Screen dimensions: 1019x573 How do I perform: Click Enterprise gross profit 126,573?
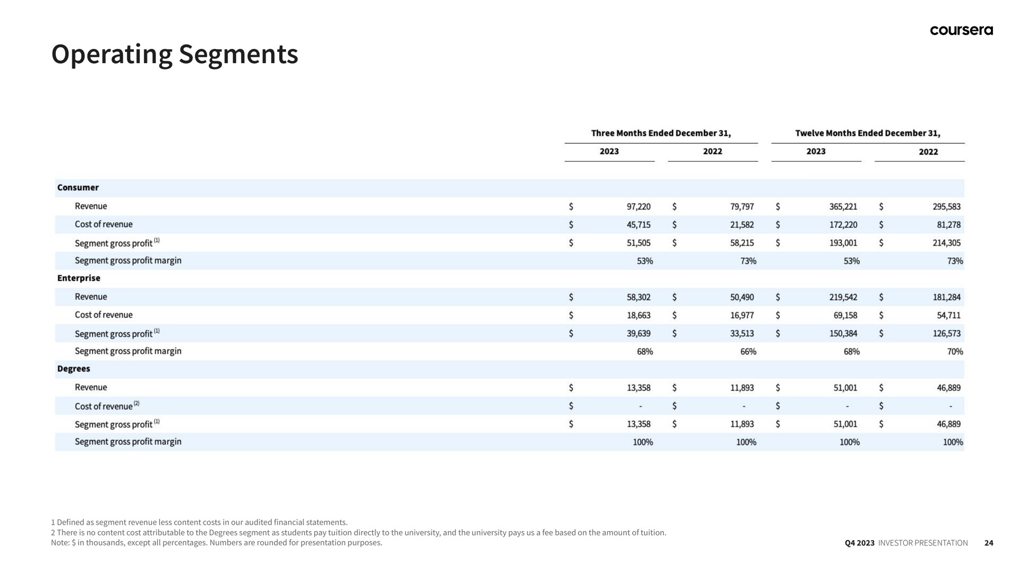tap(947, 334)
